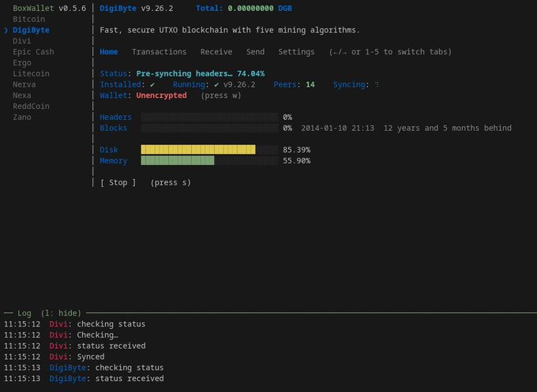Select Divi in the coin list
The image size is (537, 392).
pos(22,41)
